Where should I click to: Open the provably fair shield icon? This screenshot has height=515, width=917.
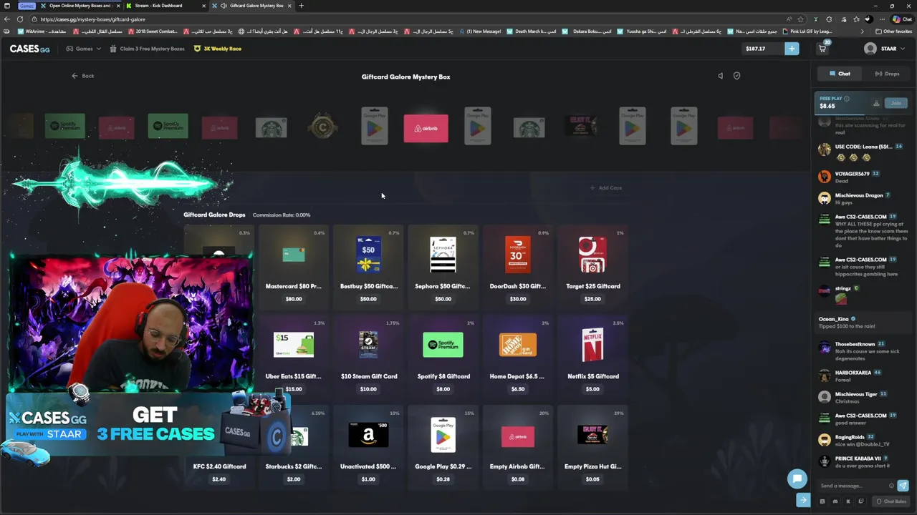(736, 76)
